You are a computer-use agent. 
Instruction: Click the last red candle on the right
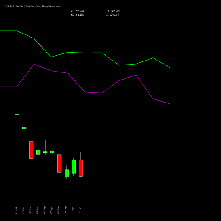point(81,168)
